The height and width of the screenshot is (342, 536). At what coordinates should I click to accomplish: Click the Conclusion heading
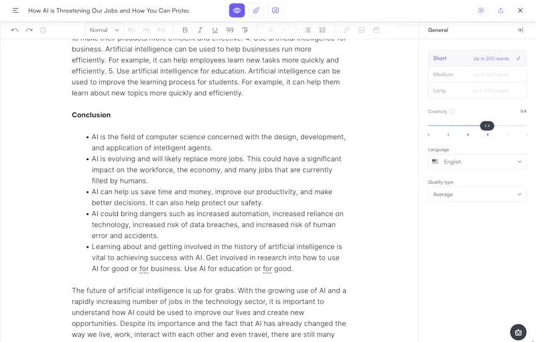point(91,115)
